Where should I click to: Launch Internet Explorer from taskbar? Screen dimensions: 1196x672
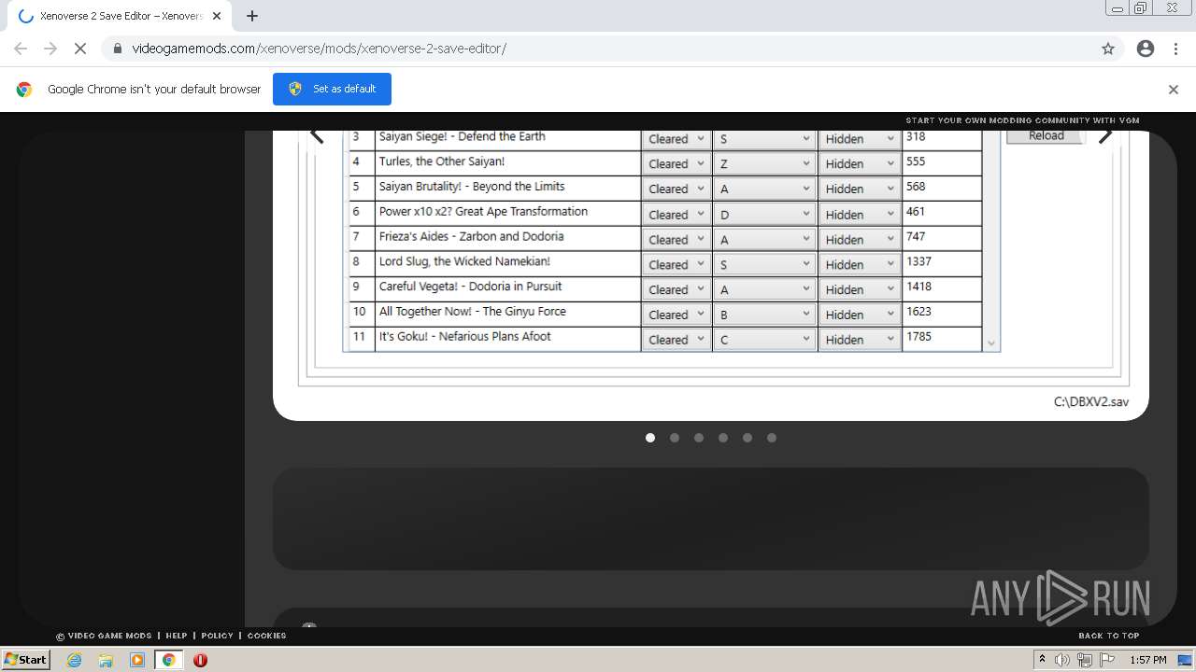tap(75, 660)
